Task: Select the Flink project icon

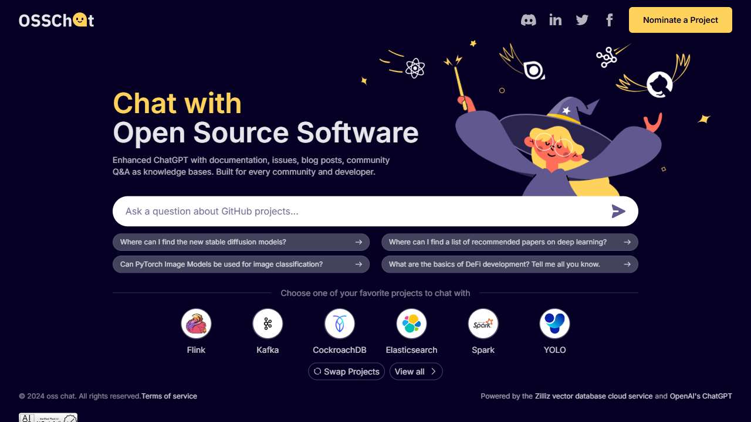Action: (196, 324)
